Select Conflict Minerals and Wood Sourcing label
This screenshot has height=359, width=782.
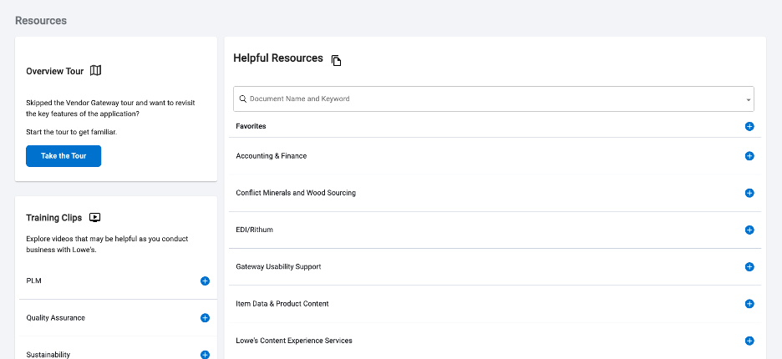point(296,193)
